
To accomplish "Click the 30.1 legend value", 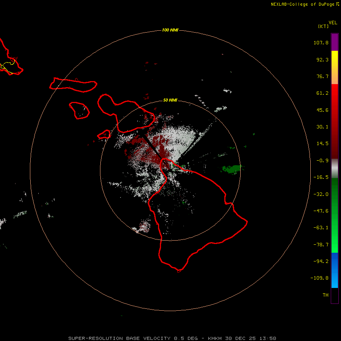I will coord(322,127).
